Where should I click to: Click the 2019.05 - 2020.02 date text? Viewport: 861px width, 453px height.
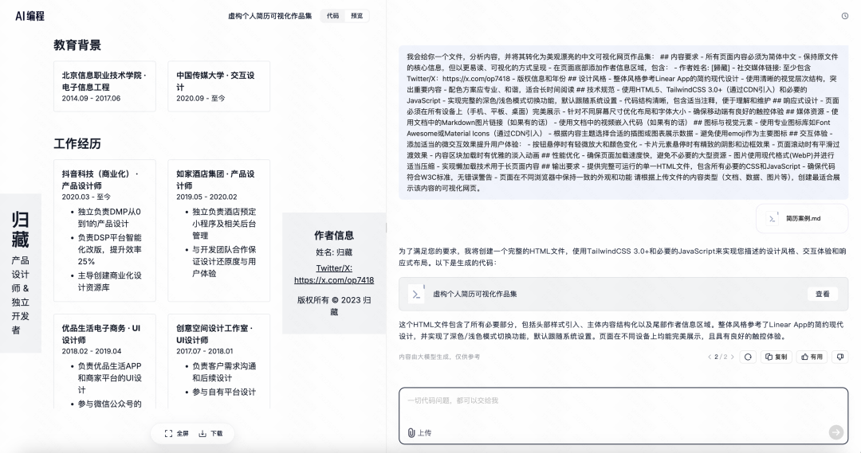(x=206, y=197)
